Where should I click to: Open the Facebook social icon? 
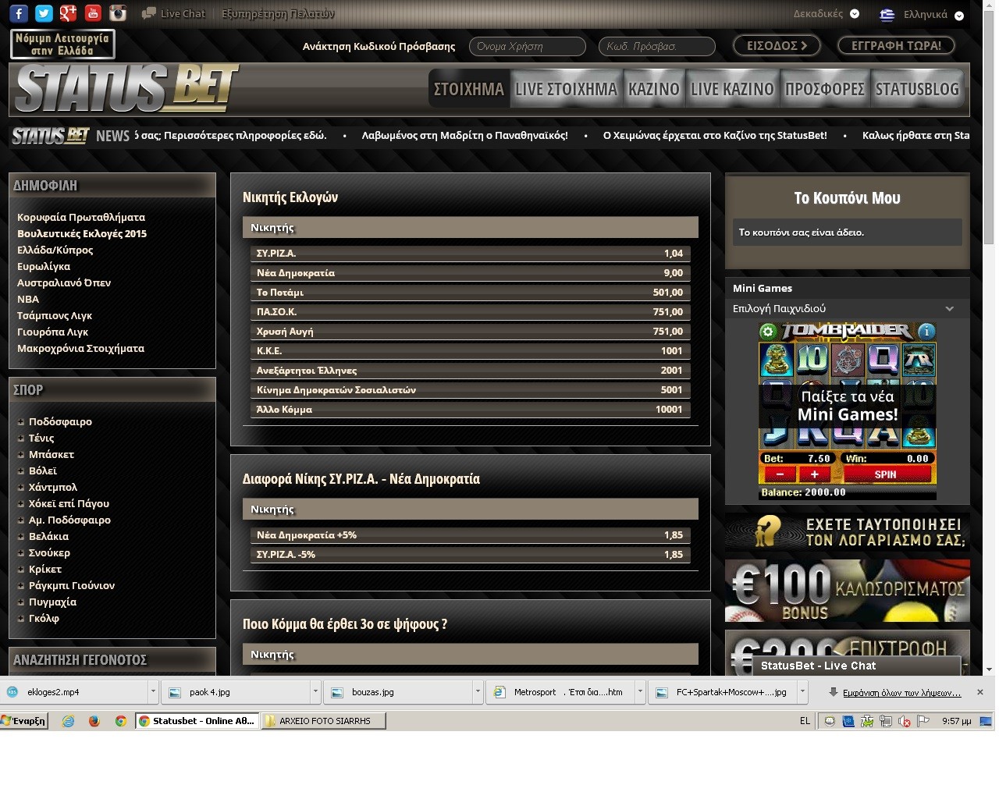(19, 13)
